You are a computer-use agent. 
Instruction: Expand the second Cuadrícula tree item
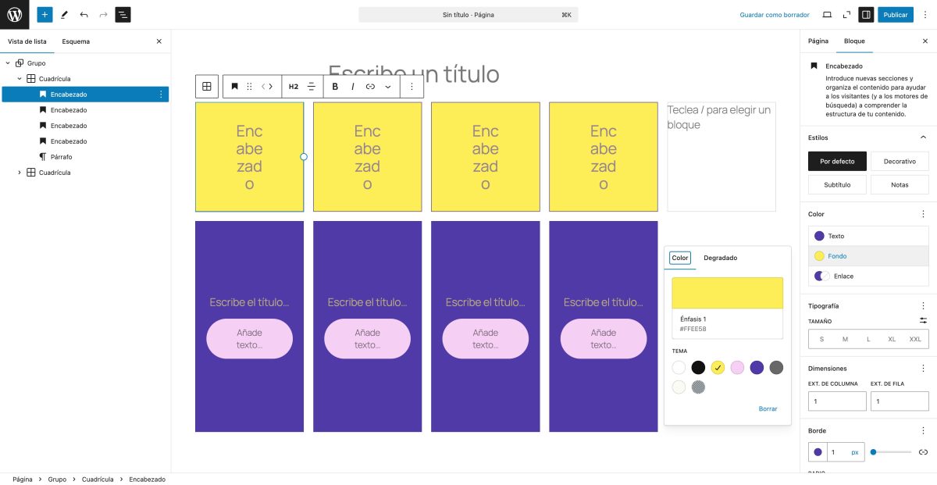(20, 172)
